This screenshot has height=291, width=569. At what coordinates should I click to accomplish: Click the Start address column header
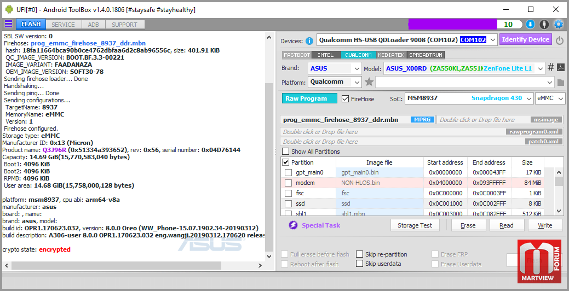[445, 162]
